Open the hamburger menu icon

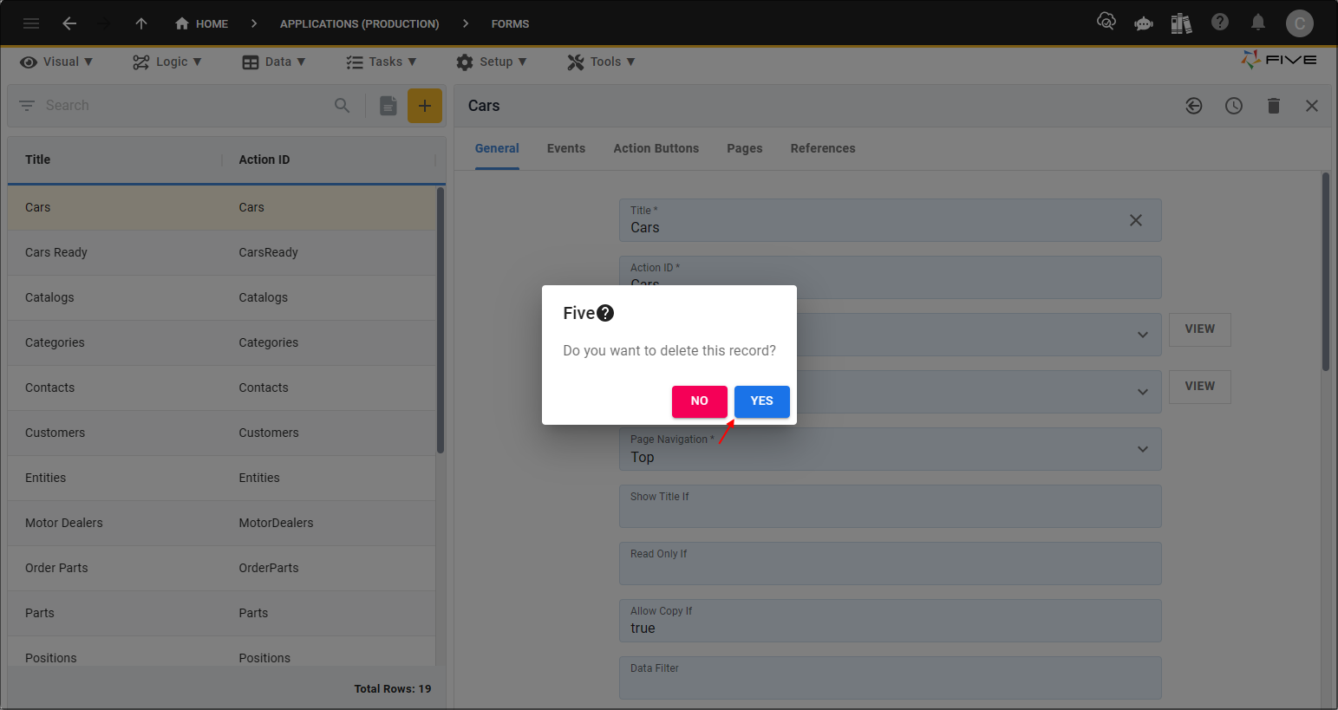(31, 23)
